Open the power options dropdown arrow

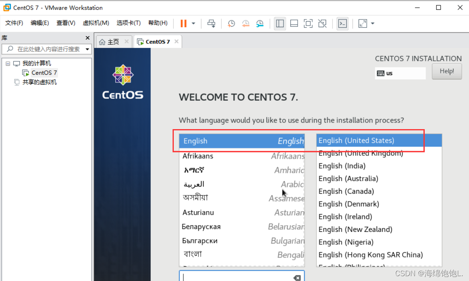coord(194,23)
